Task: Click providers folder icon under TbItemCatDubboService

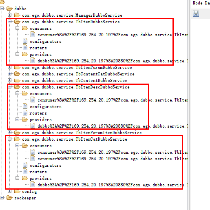Action: point(25,178)
